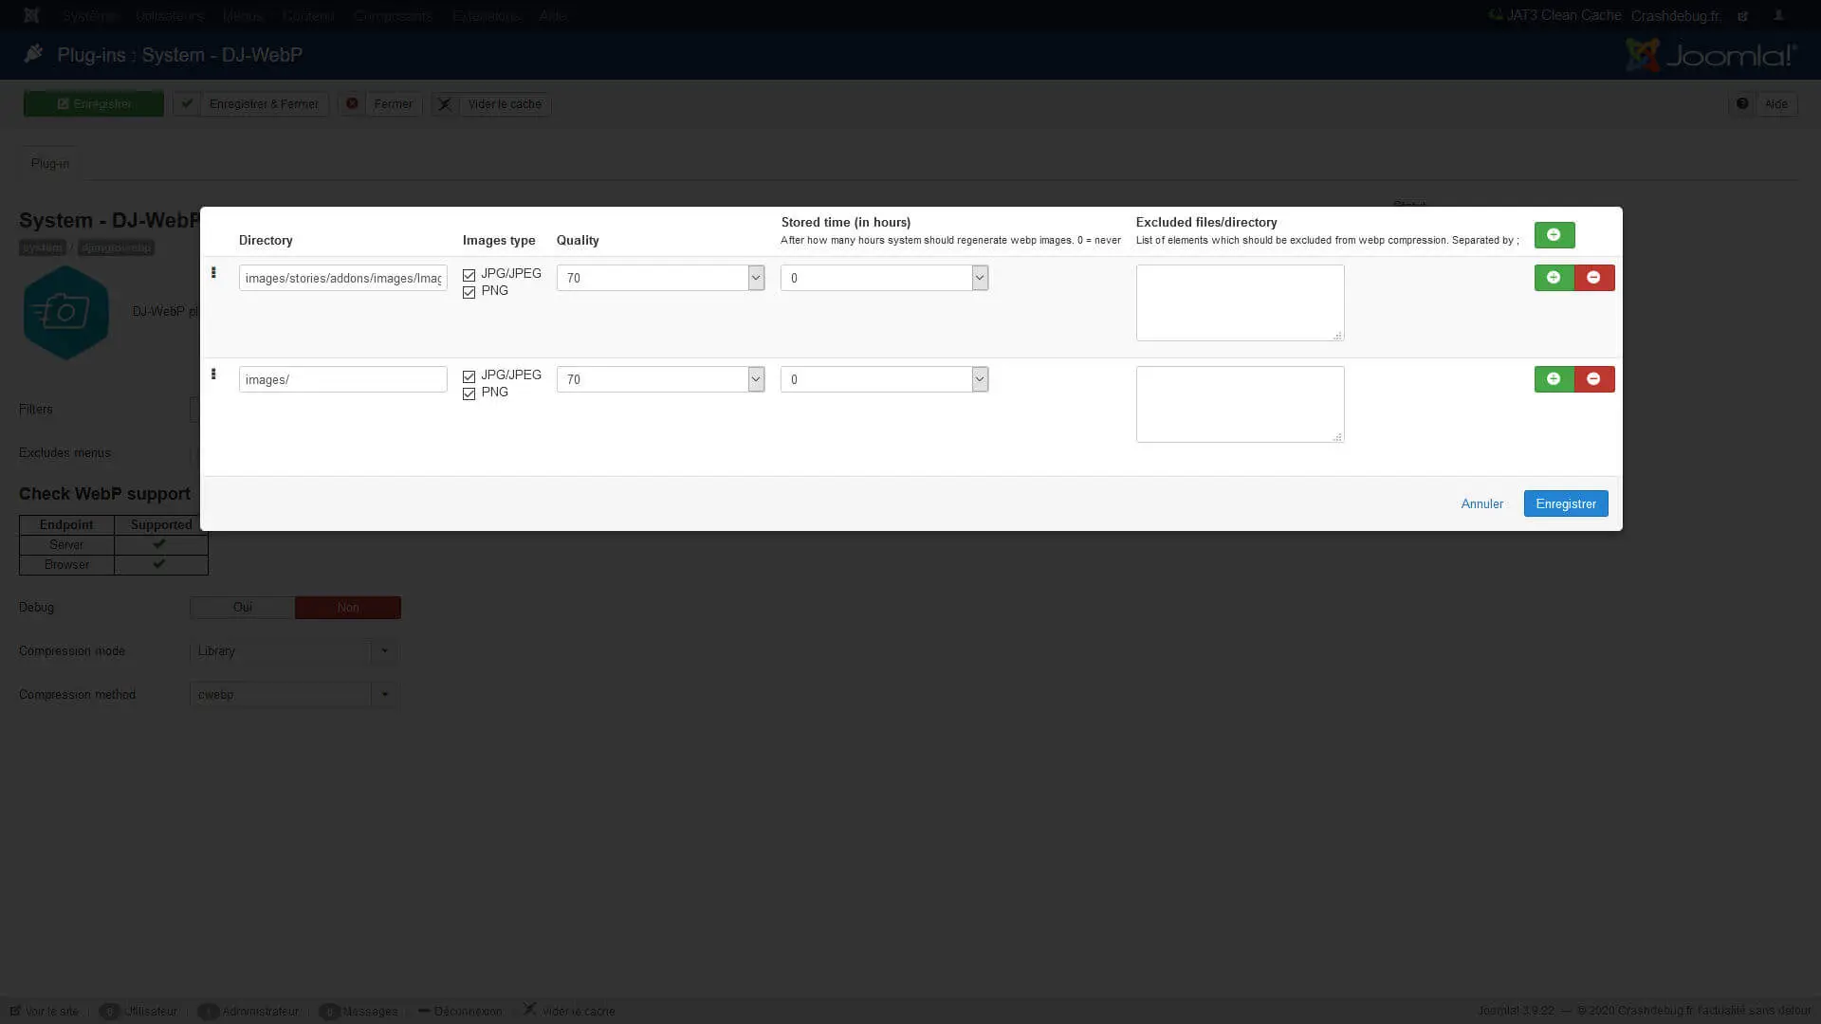Click the JAT3 Clean Cache item
The image size is (1821, 1024).
click(x=1554, y=15)
